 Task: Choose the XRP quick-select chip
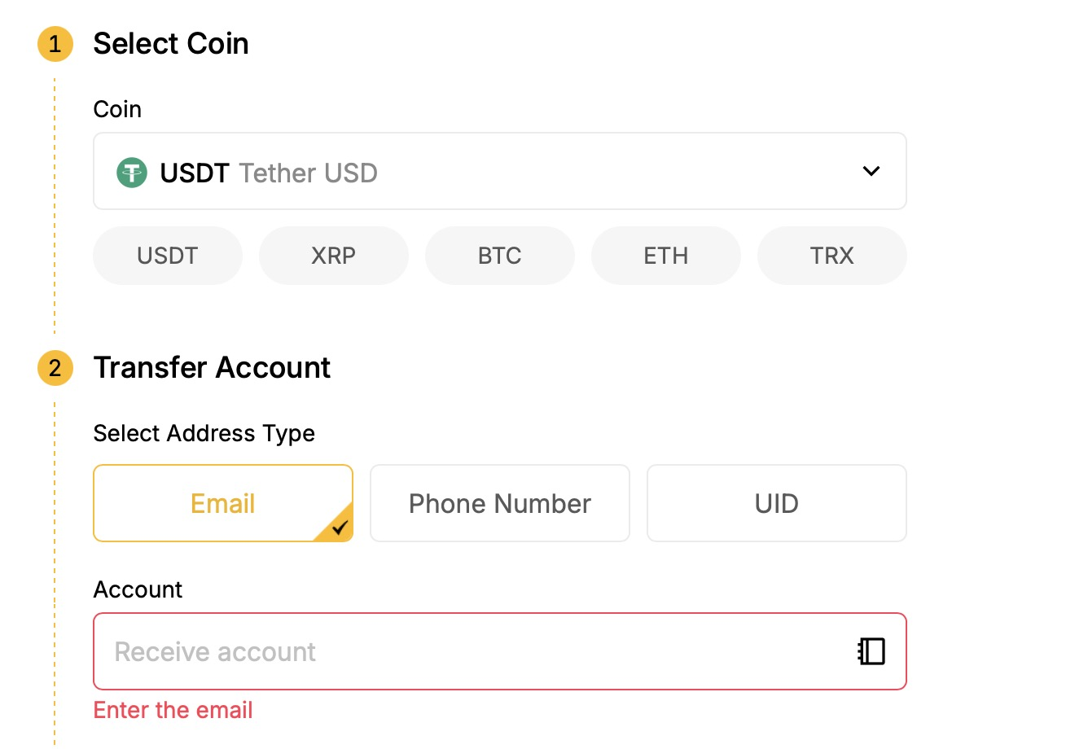(x=334, y=256)
